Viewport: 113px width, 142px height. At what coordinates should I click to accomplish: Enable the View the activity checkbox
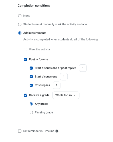[25, 50]
